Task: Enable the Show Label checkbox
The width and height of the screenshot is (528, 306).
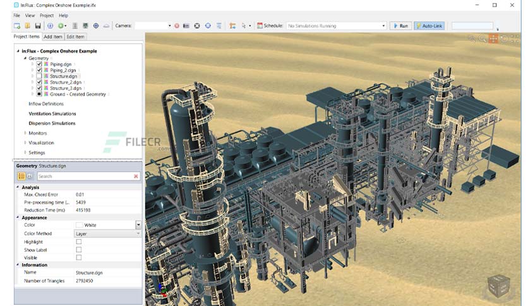Action: point(79,250)
